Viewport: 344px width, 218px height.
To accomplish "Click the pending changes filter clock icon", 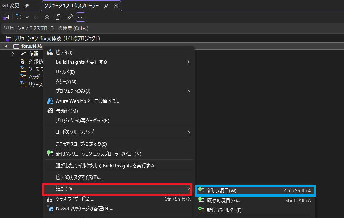I will 19,17.
